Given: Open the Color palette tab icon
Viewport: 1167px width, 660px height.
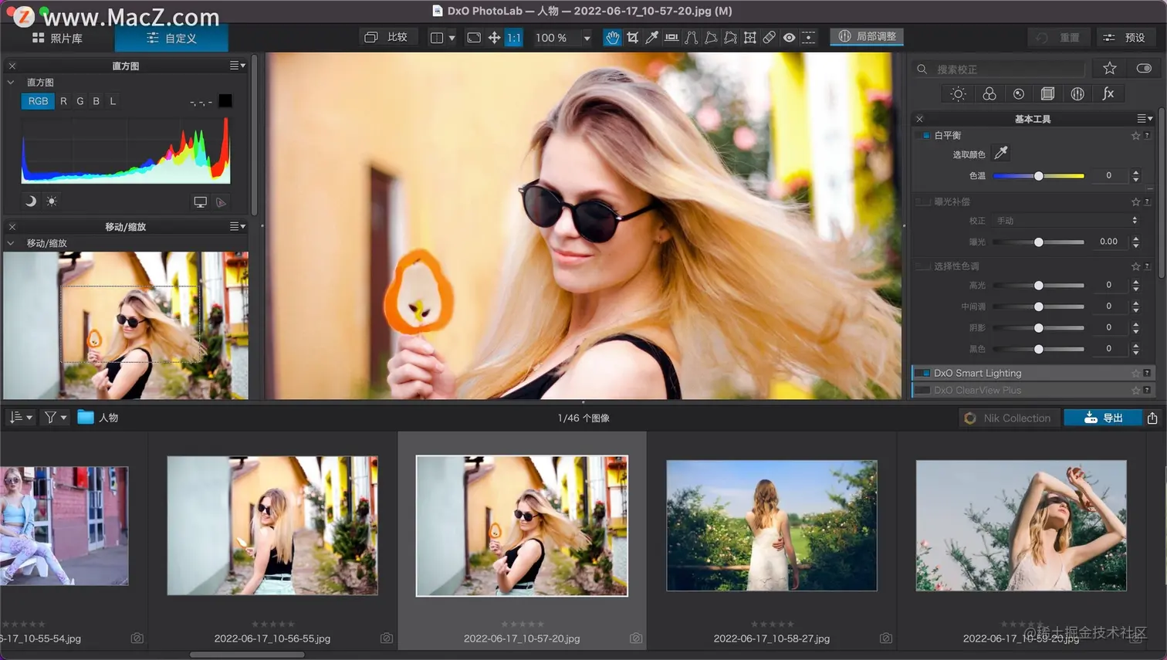Looking at the screenshot, I should [989, 93].
